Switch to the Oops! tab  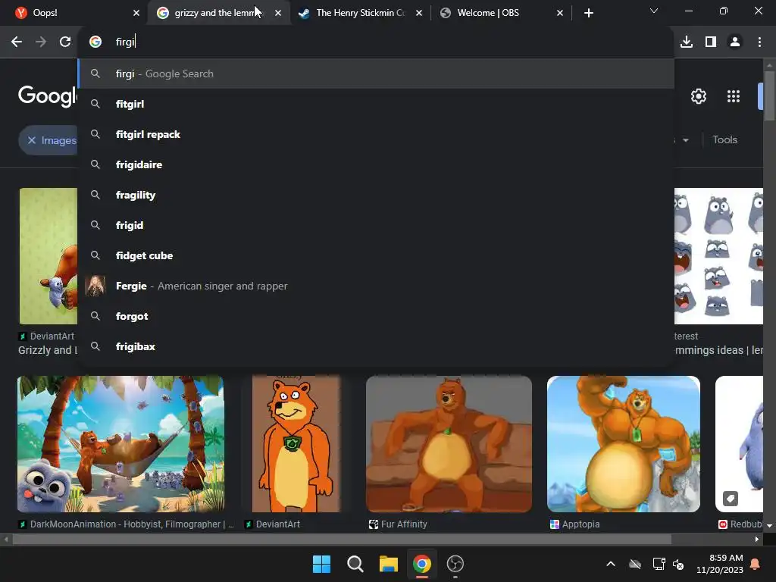[74, 13]
